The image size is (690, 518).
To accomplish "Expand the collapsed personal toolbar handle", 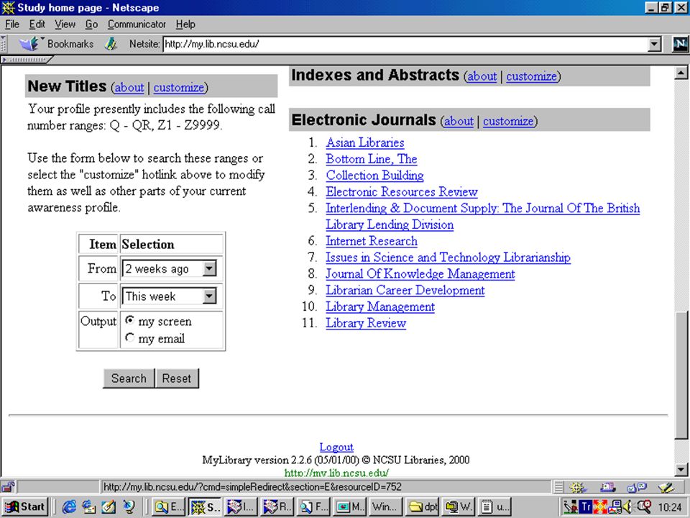I will click(x=27, y=59).
